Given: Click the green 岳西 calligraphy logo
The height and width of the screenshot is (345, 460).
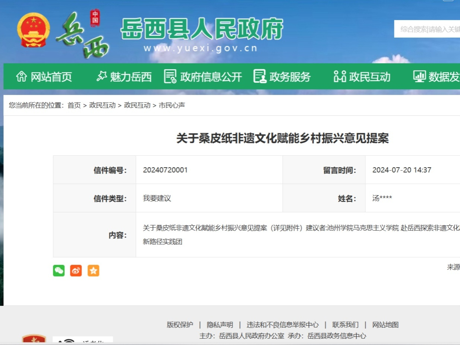Looking at the screenshot, I should point(82,35).
